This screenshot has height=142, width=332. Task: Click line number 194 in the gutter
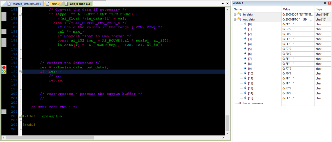[x=14, y=67]
